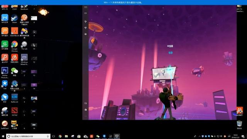
Task: Click the Cortana search box in taskbar
Action: click(28, 136)
